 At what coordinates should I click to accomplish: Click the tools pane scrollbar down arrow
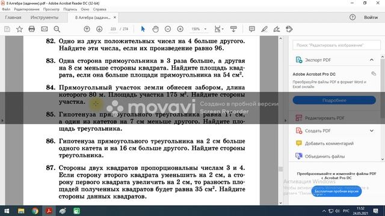pos(383,160)
